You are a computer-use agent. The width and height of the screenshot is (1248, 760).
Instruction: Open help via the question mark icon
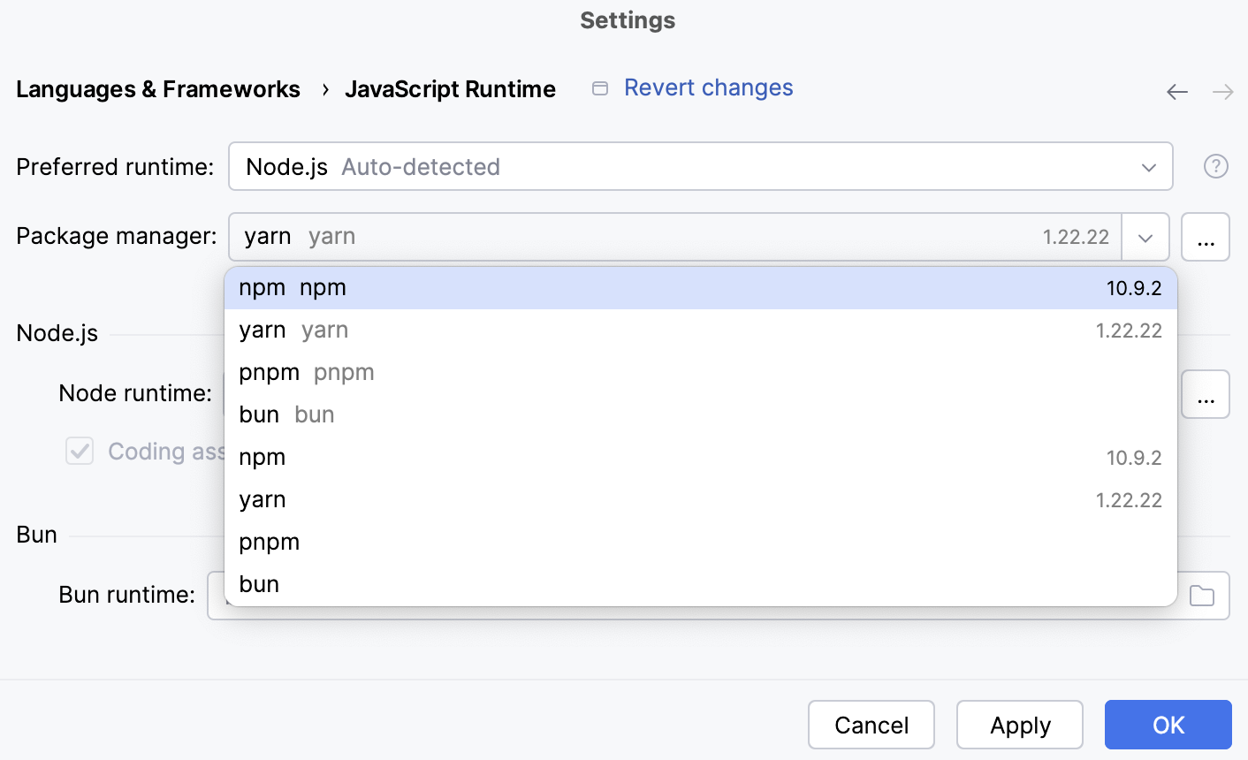pyautogui.click(x=1215, y=166)
